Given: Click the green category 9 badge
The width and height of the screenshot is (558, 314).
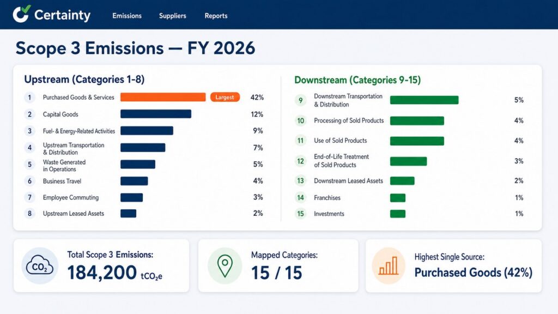Looking at the screenshot, I should coord(301,100).
